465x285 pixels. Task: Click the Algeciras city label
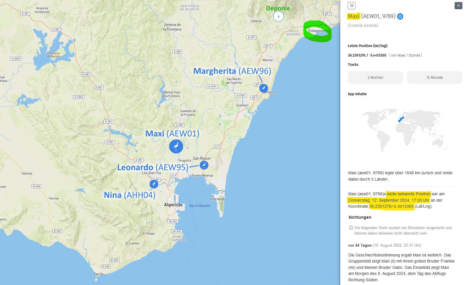173,205
